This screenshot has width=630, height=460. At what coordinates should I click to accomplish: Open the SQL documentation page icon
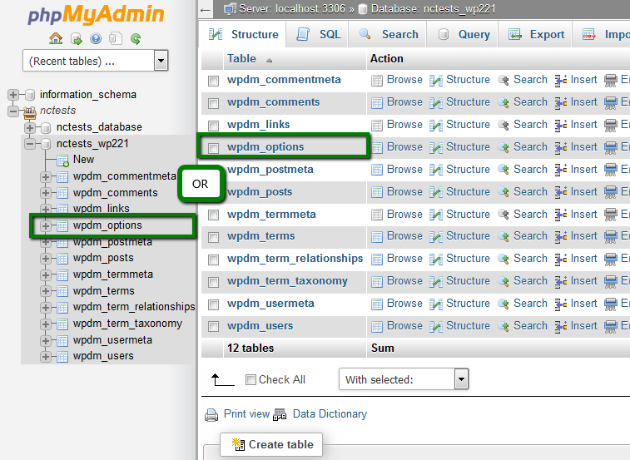[x=116, y=38]
